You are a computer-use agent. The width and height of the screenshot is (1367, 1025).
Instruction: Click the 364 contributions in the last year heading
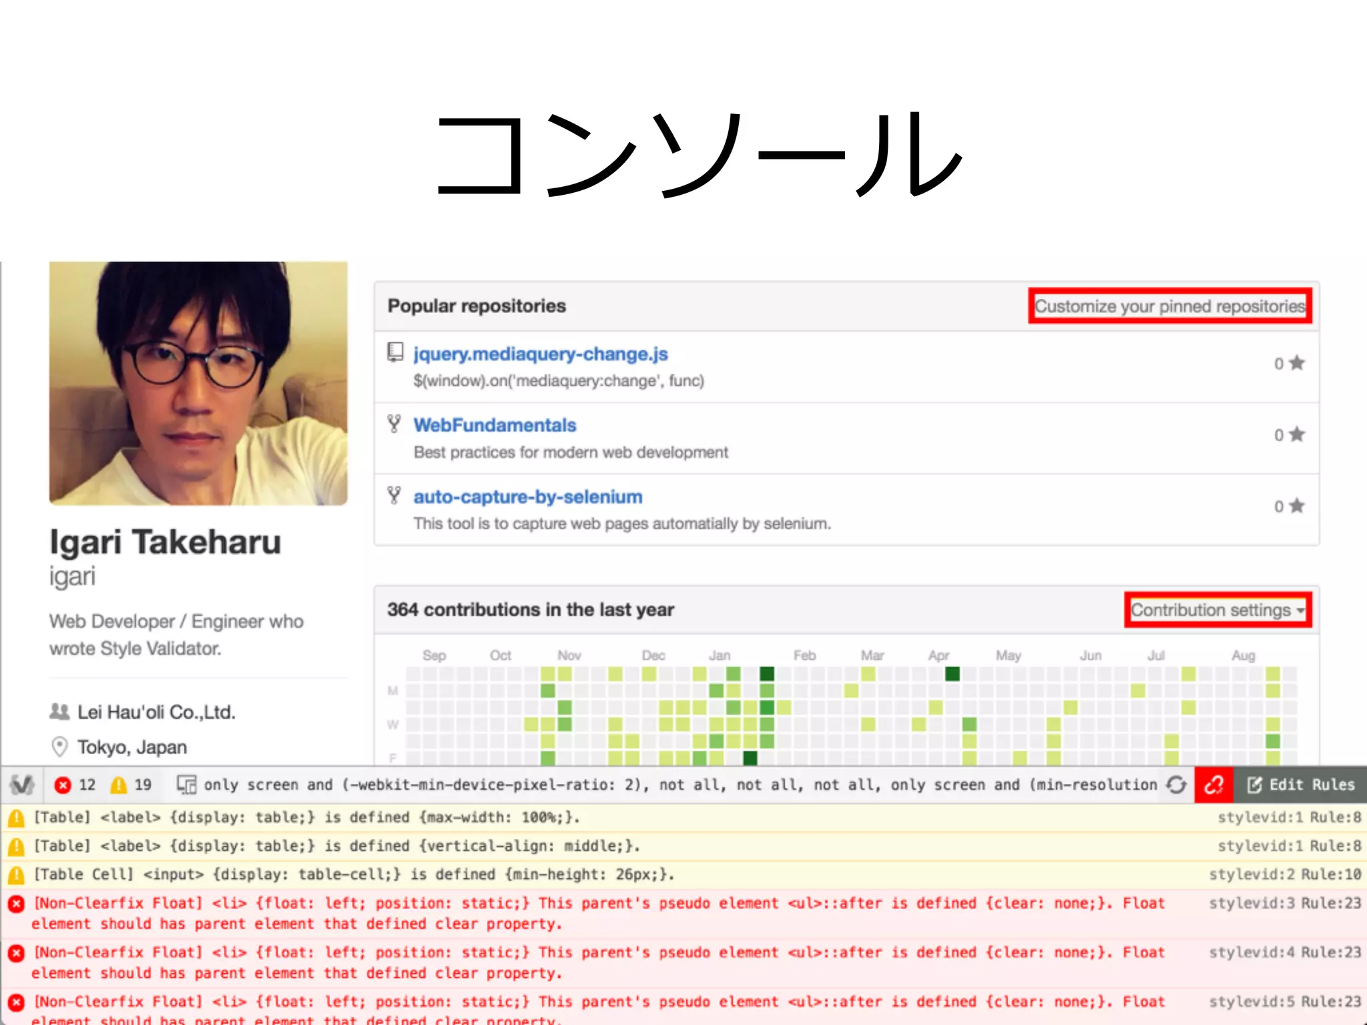point(531,610)
